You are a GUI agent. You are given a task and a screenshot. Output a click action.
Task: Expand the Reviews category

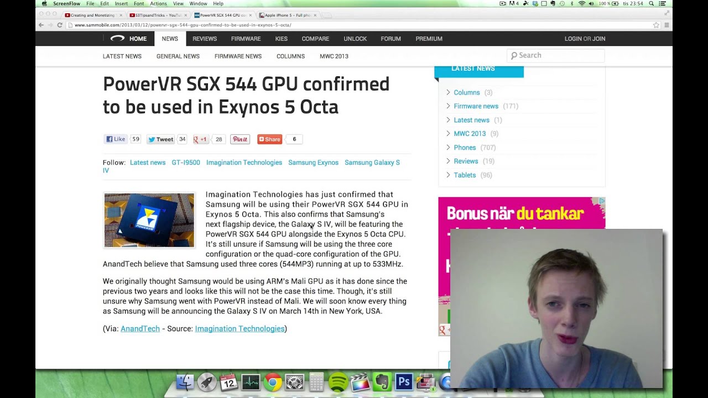coord(466,161)
